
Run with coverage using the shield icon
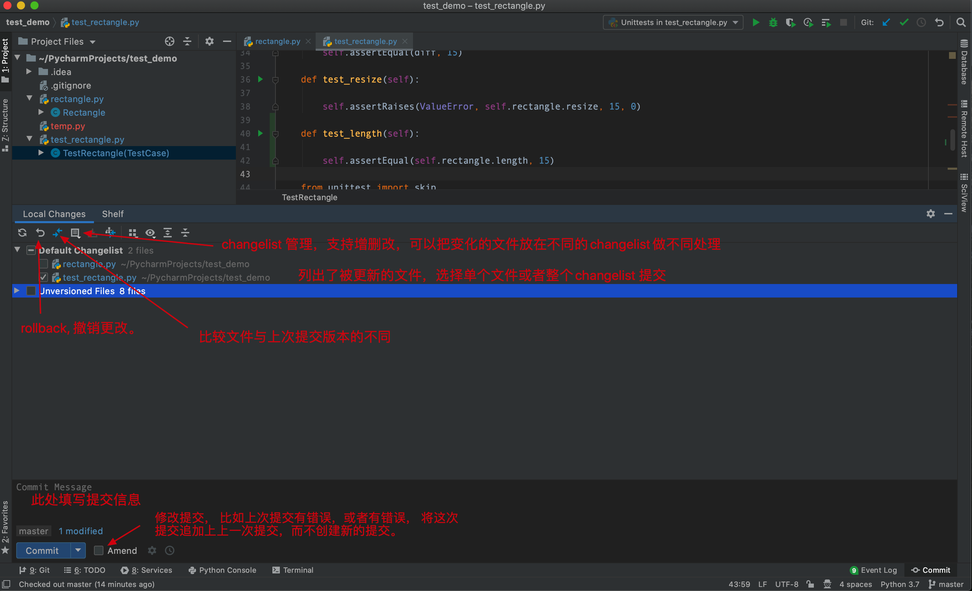tap(790, 23)
